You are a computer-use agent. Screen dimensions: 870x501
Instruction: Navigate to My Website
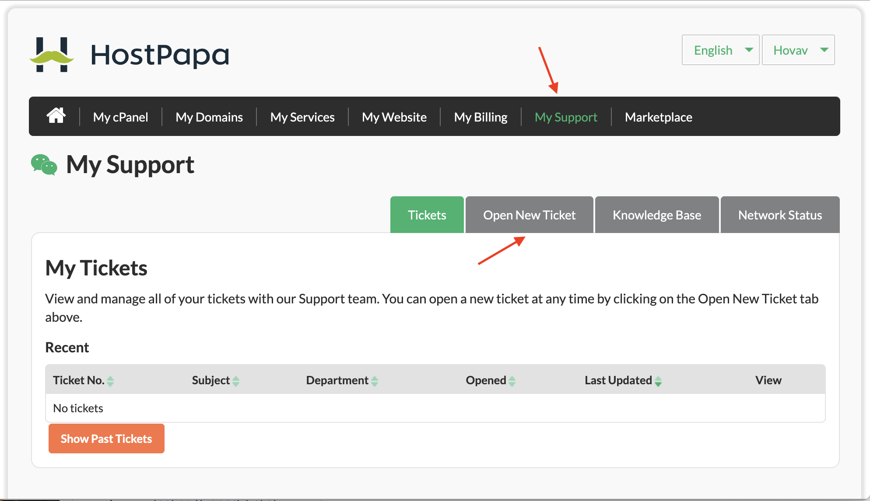[394, 117]
